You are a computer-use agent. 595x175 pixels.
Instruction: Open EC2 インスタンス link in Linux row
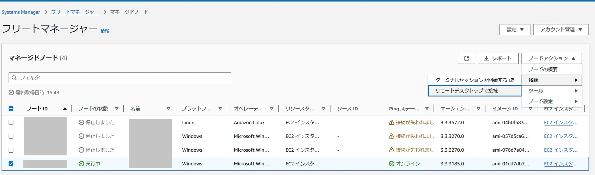click(561, 122)
